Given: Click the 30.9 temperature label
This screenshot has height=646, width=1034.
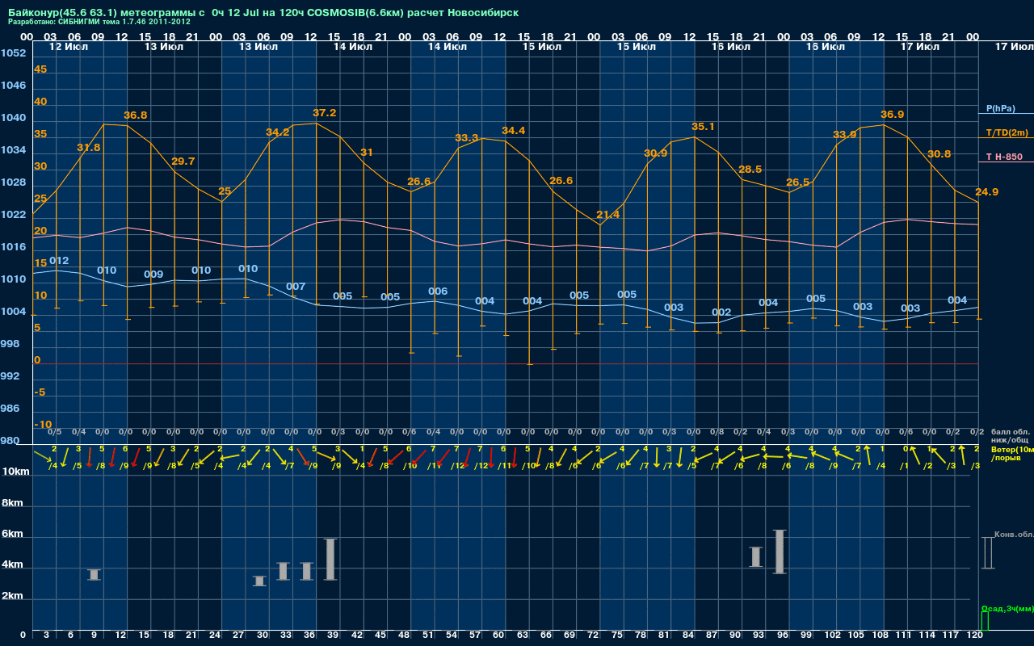Looking at the screenshot, I should [x=655, y=153].
